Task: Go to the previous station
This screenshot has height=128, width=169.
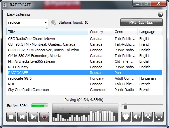Action: (22, 117)
